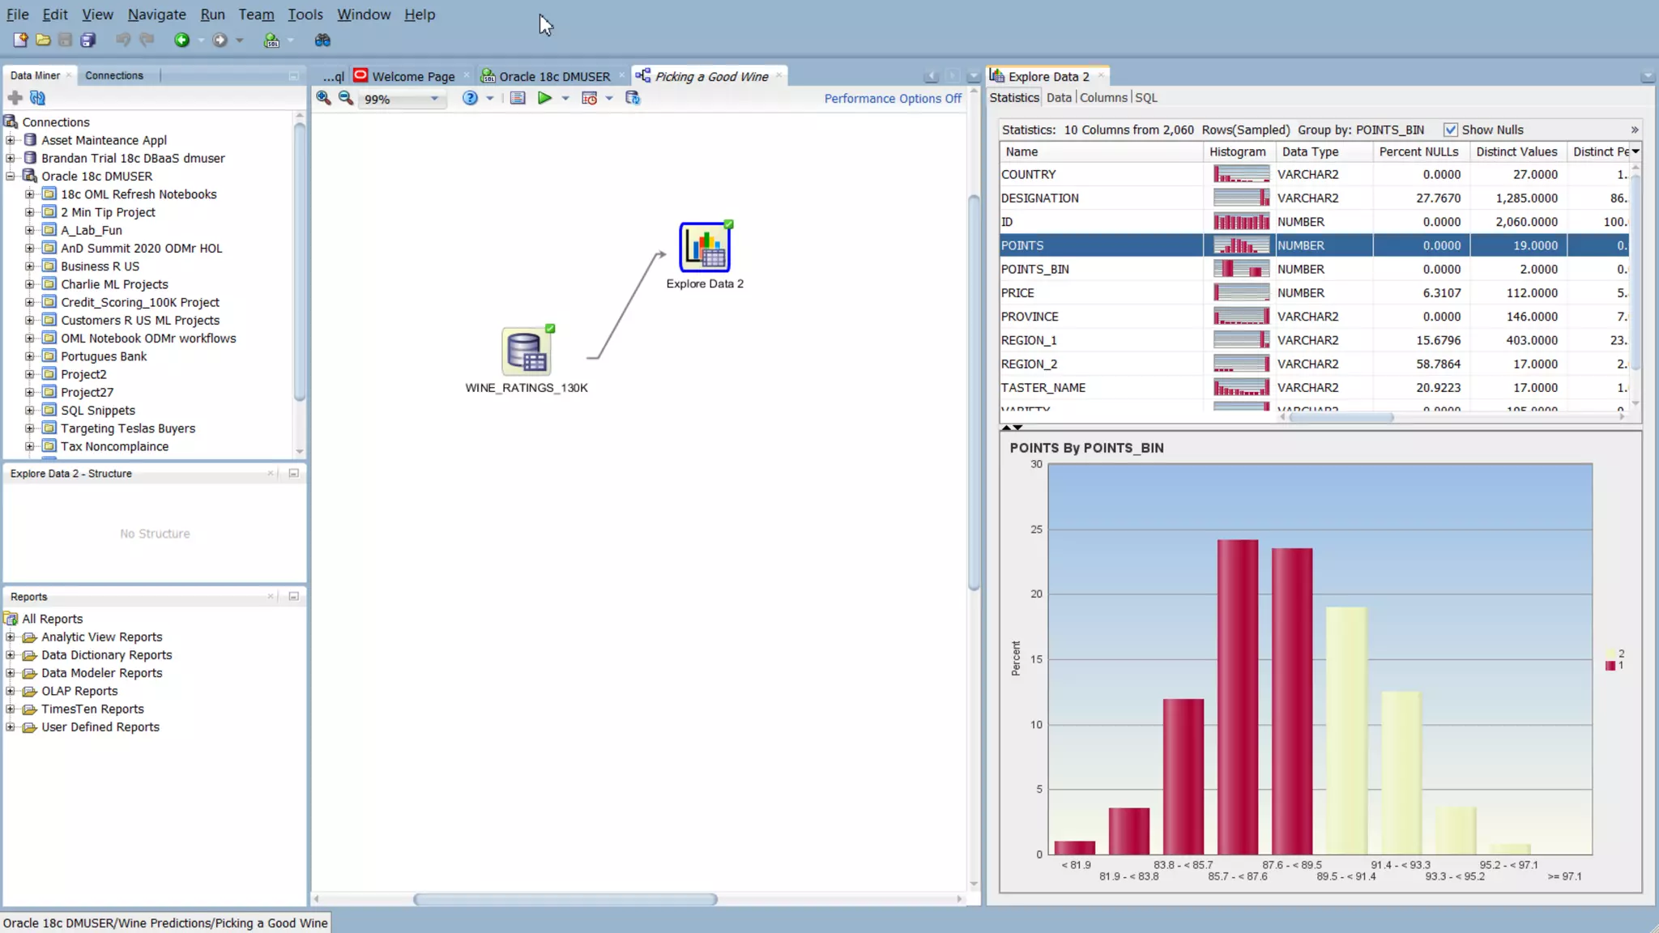Select the Explore Data 2 workflow node

pos(704,248)
